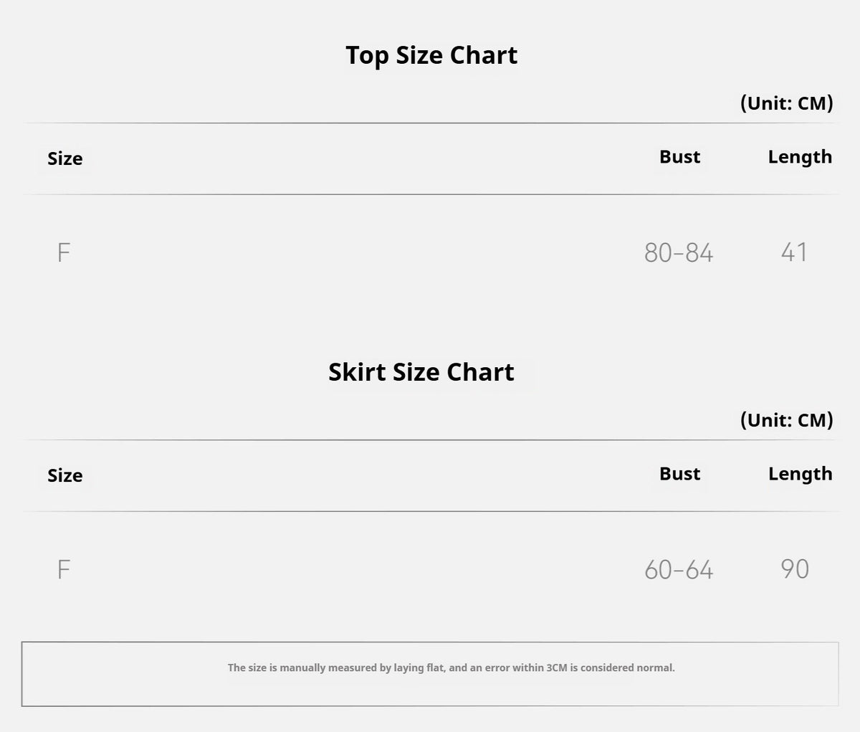Click the 80-84 bust value
Viewport: 860px width, 732px height.
(679, 252)
